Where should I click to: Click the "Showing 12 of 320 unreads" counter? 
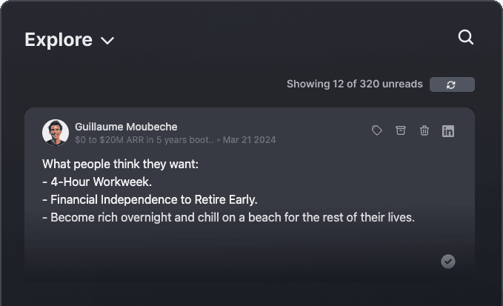[354, 84]
